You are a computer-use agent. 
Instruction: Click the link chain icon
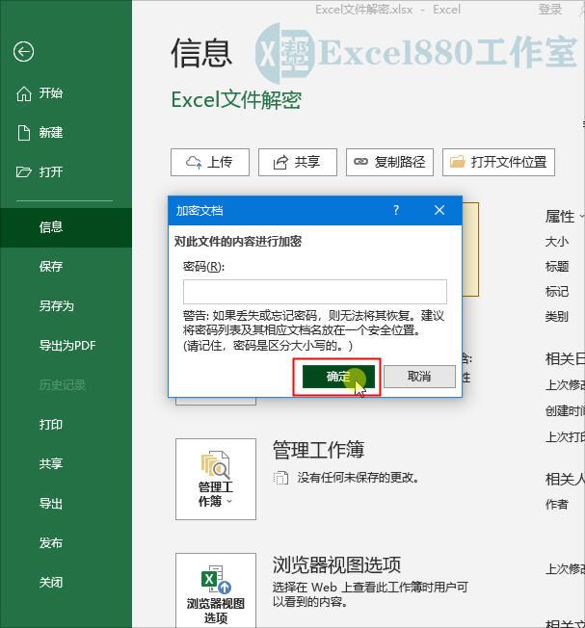(360, 162)
